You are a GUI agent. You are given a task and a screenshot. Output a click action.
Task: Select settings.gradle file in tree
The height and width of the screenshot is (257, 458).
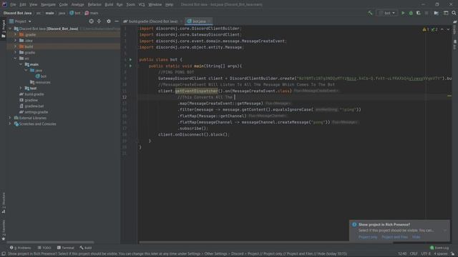34,112
